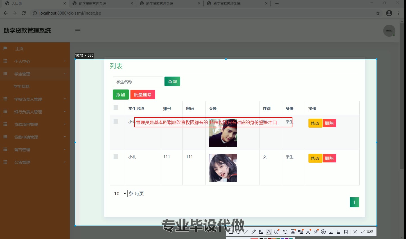Click 删除 in the 小札 row
The width and height of the screenshot is (406, 239).
click(329, 158)
